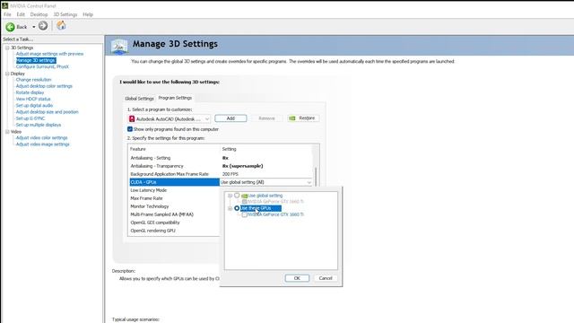Open Adjust video image settings
The height and width of the screenshot is (323, 574).
pos(42,144)
